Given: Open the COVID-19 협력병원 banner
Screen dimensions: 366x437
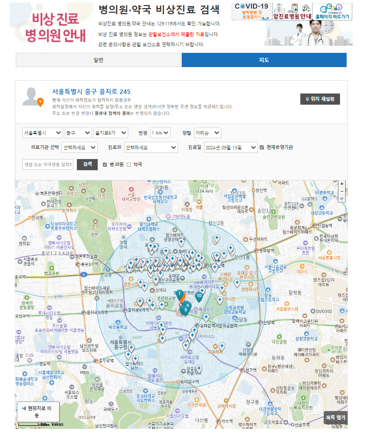Looking at the screenshot, I should click(x=252, y=11).
